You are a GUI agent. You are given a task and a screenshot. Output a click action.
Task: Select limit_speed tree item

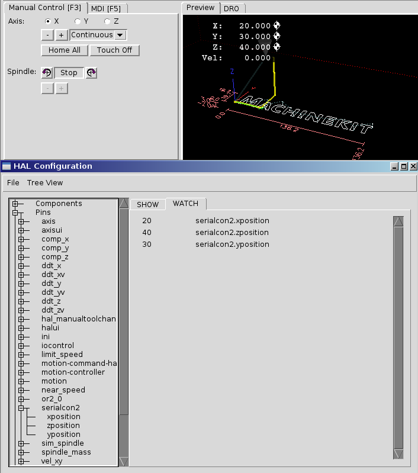pos(62,355)
